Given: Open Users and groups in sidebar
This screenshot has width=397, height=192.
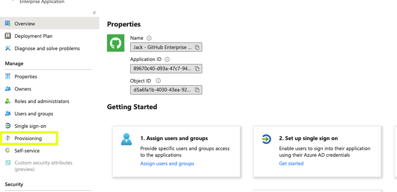Looking at the screenshot, I should tap(34, 114).
